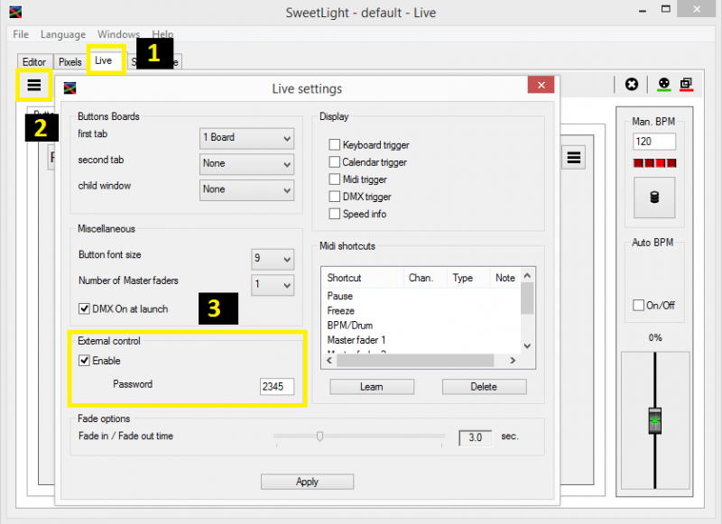The image size is (722, 524).
Task: Click the Apply button
Action: [x=307, y=482]
